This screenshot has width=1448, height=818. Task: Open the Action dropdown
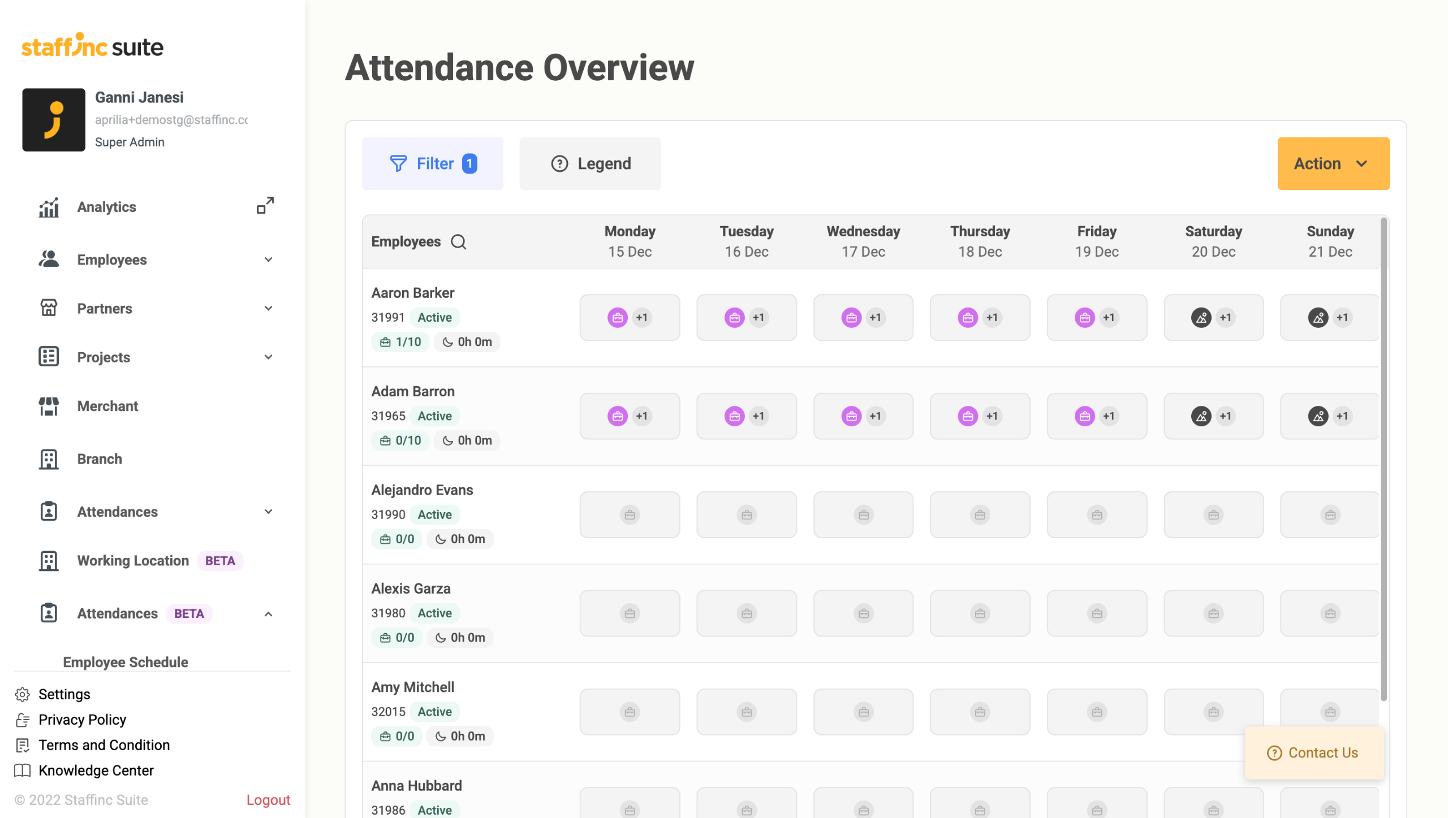[1333, 164]
